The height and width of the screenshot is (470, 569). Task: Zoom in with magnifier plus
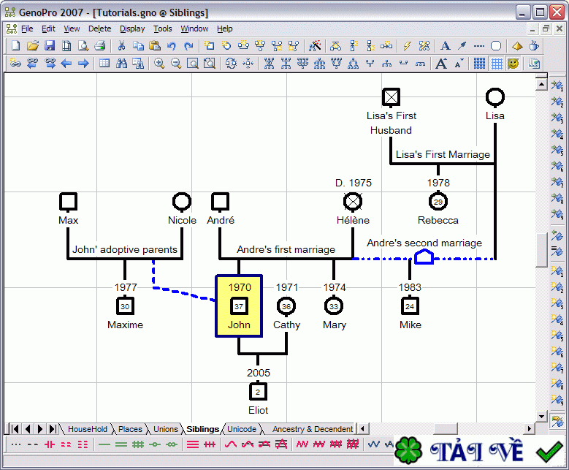[x=159, y=64]
